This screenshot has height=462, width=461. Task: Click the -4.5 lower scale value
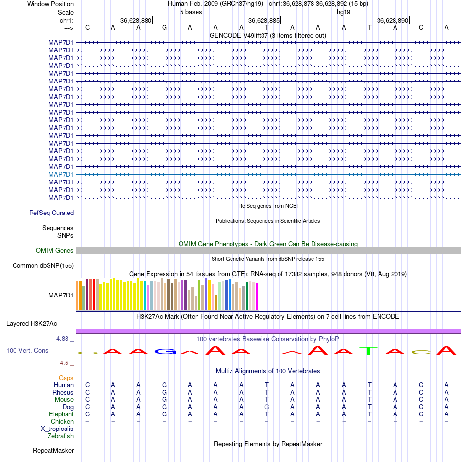pos(63,363)
